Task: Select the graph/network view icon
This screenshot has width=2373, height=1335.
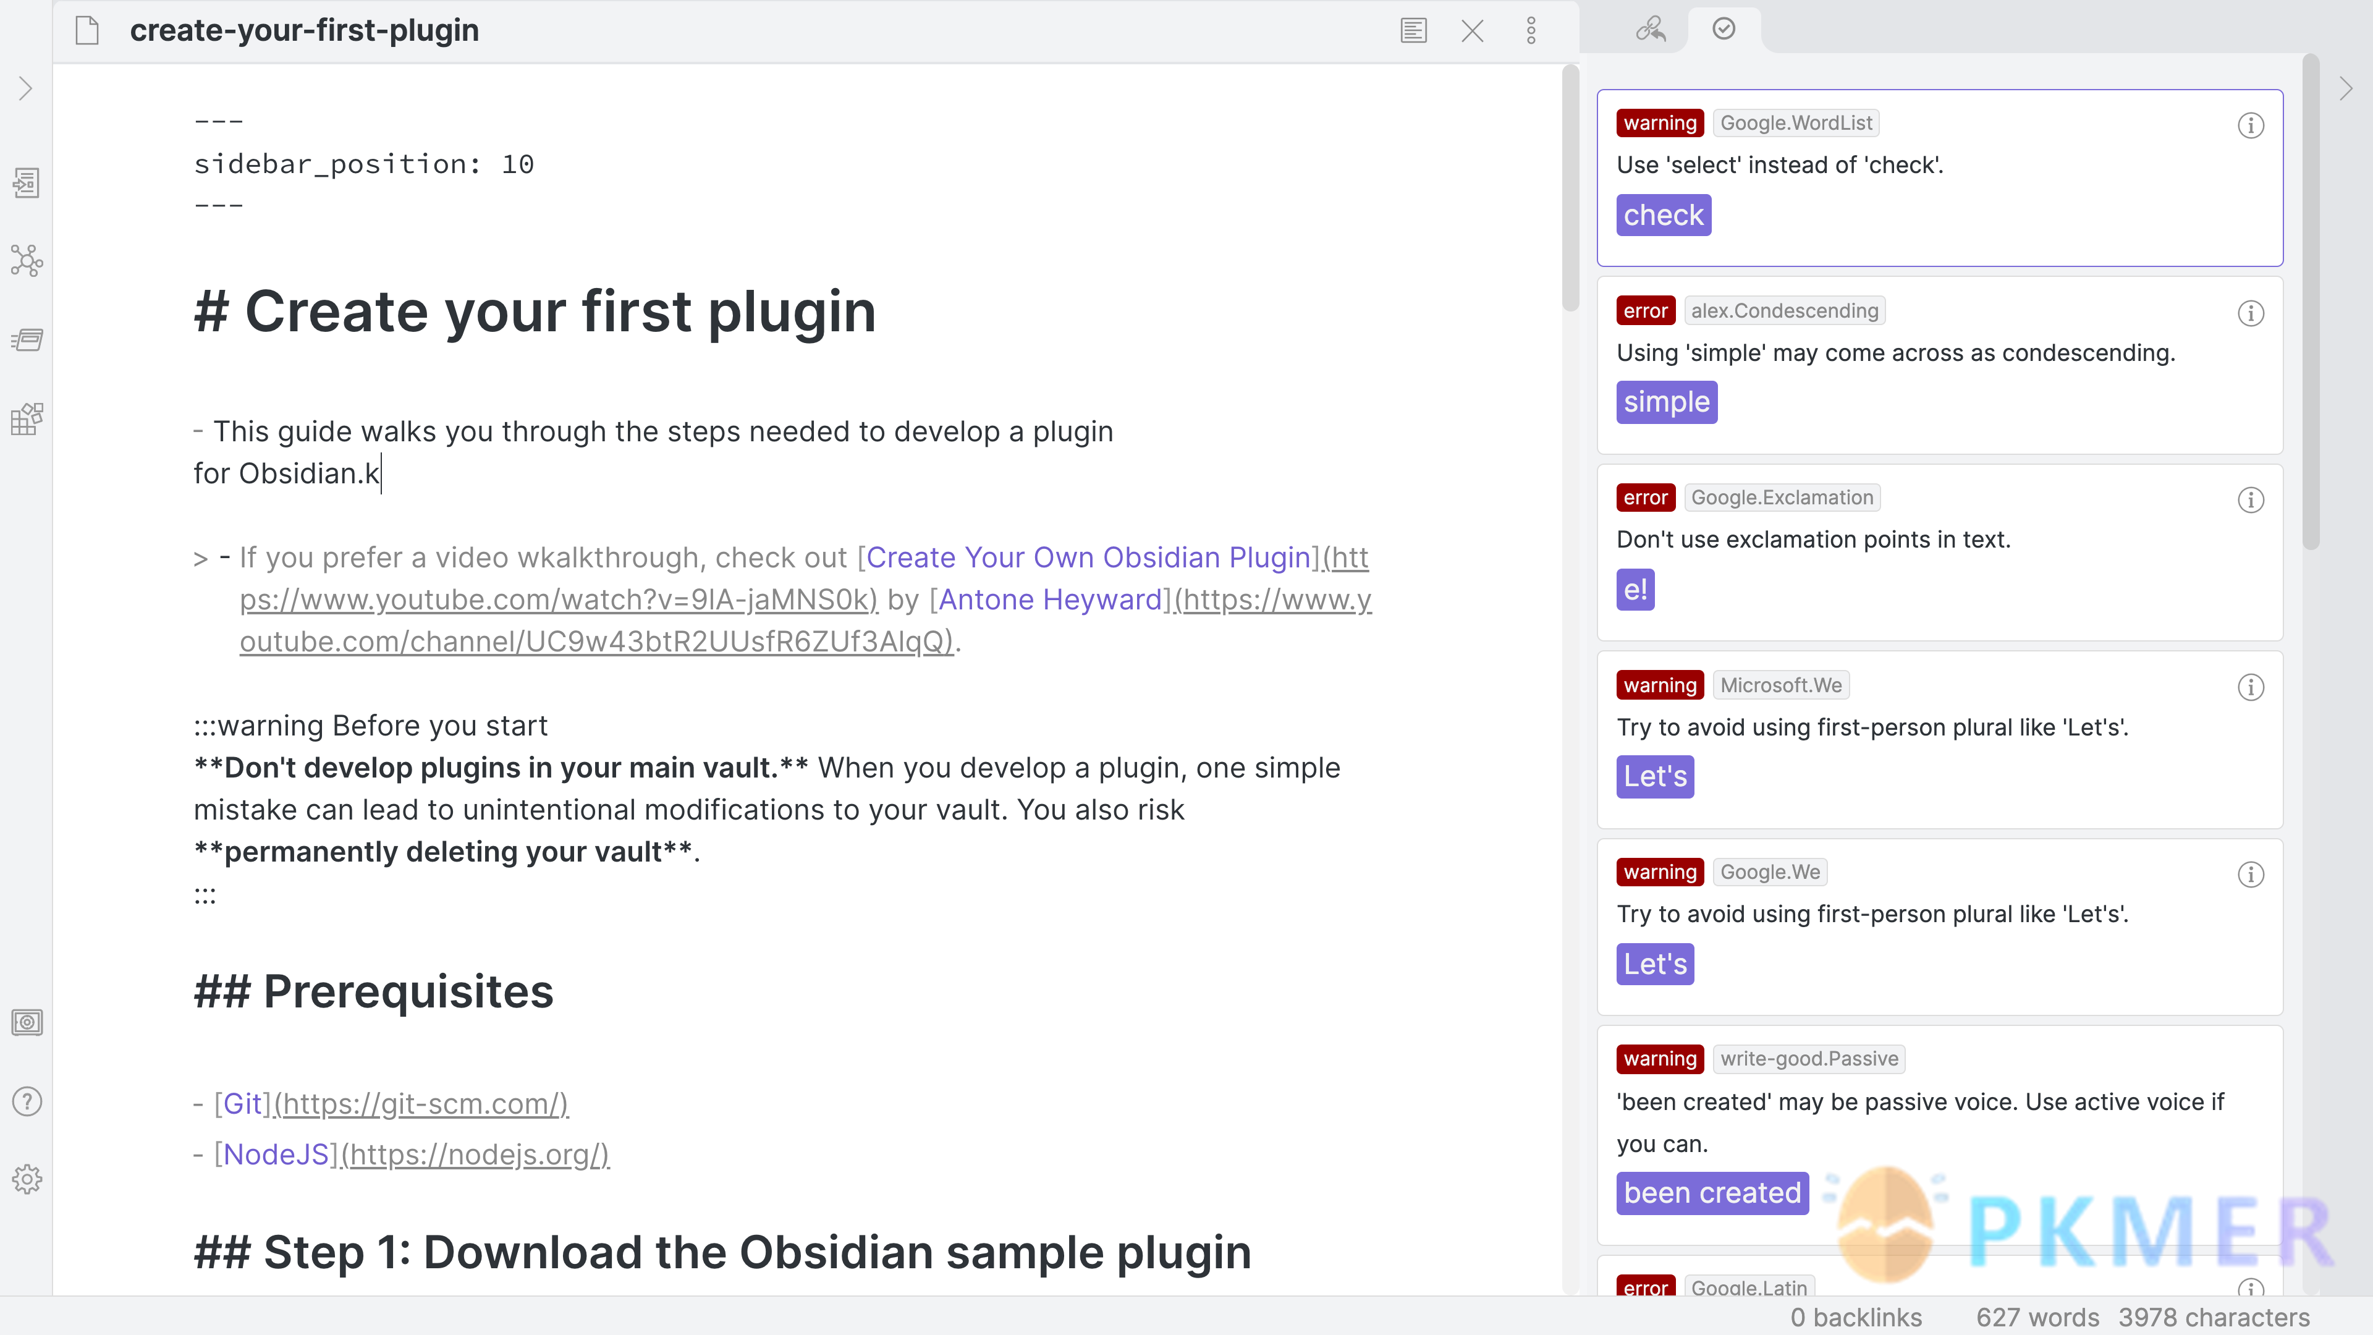Action: [28, 261]
